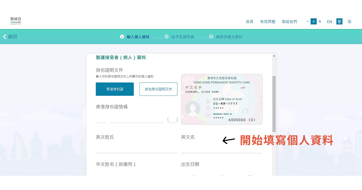Click the step 1 circle indicator
The height and width of the screenshot is (190, 362).
122,37
